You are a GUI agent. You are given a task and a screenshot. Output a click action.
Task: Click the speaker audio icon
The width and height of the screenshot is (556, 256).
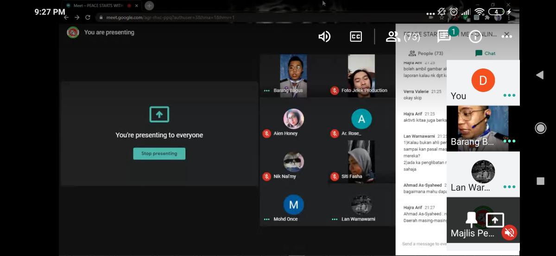[x=324, y=37]
